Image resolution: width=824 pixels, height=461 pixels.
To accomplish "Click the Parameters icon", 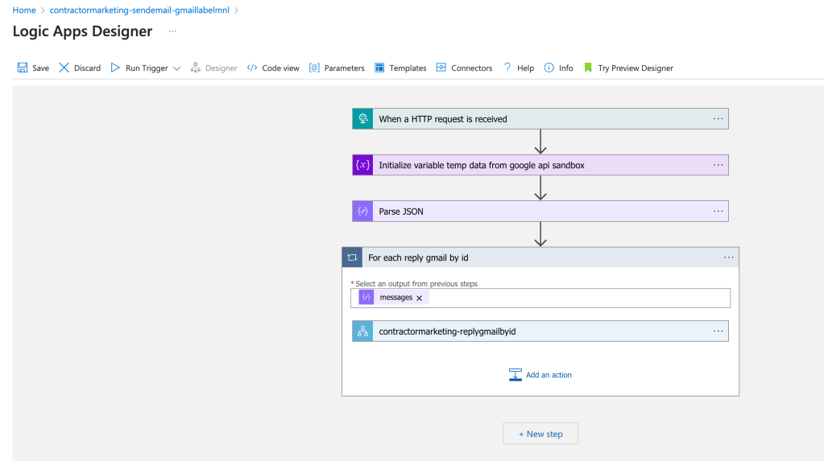I will click(x=314, y=68).
